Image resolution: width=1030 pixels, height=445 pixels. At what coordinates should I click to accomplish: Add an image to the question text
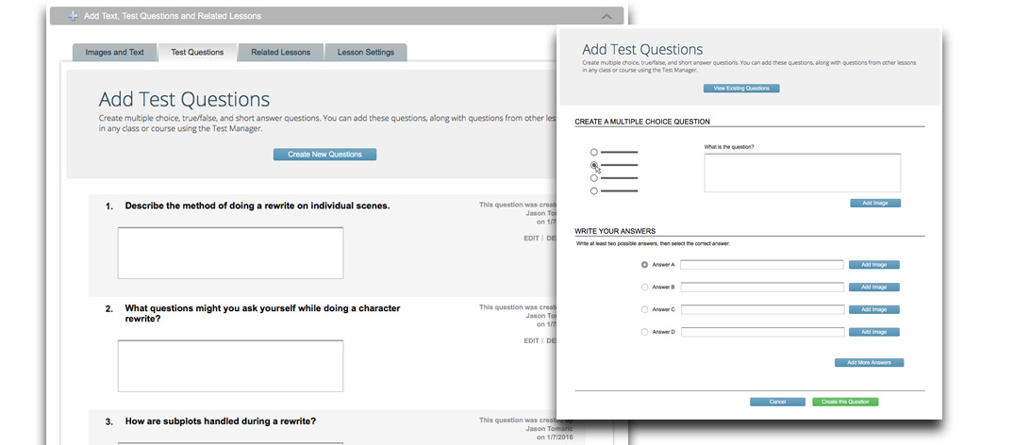pos(874,203)
